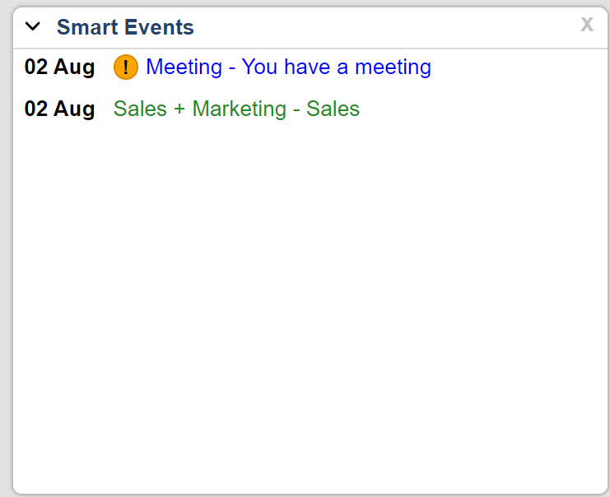Click "Aug" in the Sales event date
The height and width of the screenshot is (497, 610).
pyautogui.click(x=74, y=109)
